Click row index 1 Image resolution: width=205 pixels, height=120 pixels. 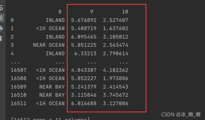coord(12,28)
